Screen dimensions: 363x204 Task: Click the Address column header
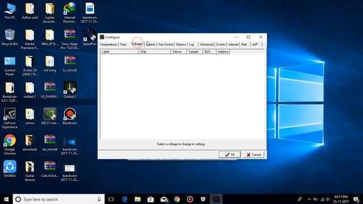(x=223, y=52)
